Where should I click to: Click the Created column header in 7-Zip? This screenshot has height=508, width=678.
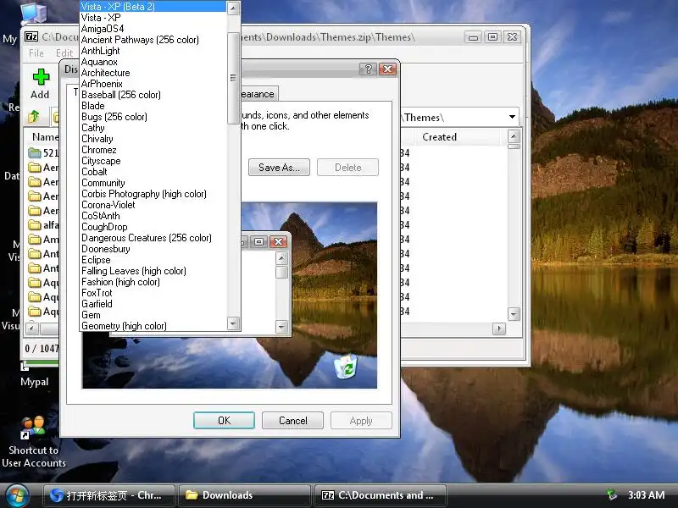click(439, 137)
